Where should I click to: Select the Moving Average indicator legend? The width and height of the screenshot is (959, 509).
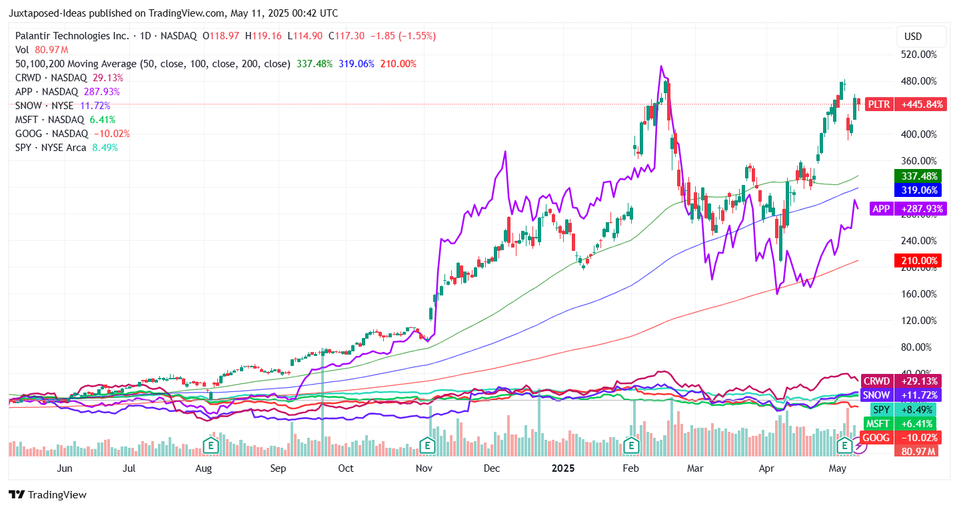coord(153,64)
